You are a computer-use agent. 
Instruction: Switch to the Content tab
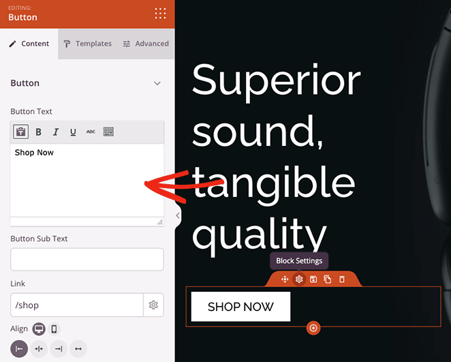pyautogui.click(x=29, y=44)
